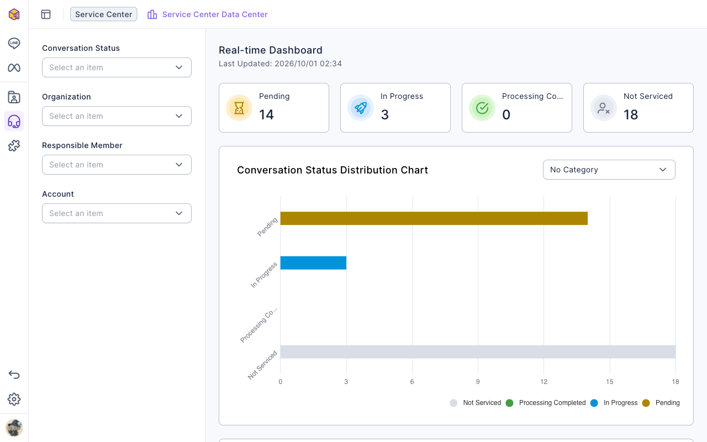Screen dimensions: 707x442
Task: Click the In Progress rocket icon
Action: tap(361, 108)
